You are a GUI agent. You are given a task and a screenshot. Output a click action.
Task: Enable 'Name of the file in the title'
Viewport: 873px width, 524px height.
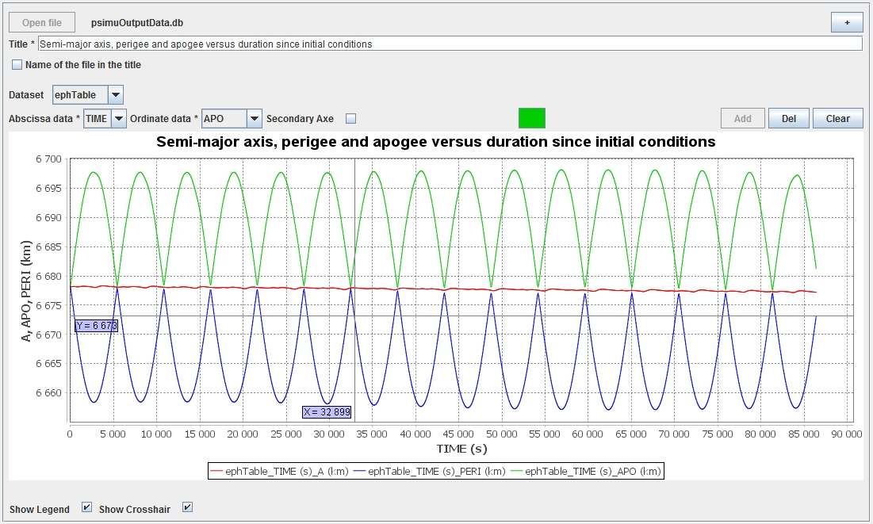[17, 65]
